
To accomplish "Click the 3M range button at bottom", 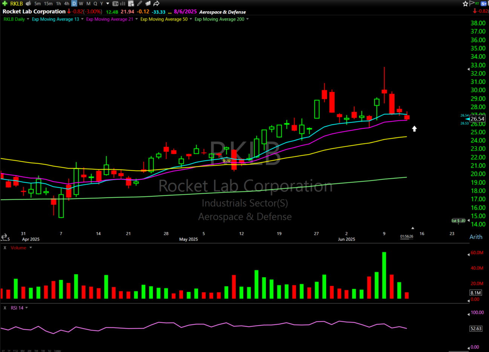I will pyautogui.click(x=29, y=350).
